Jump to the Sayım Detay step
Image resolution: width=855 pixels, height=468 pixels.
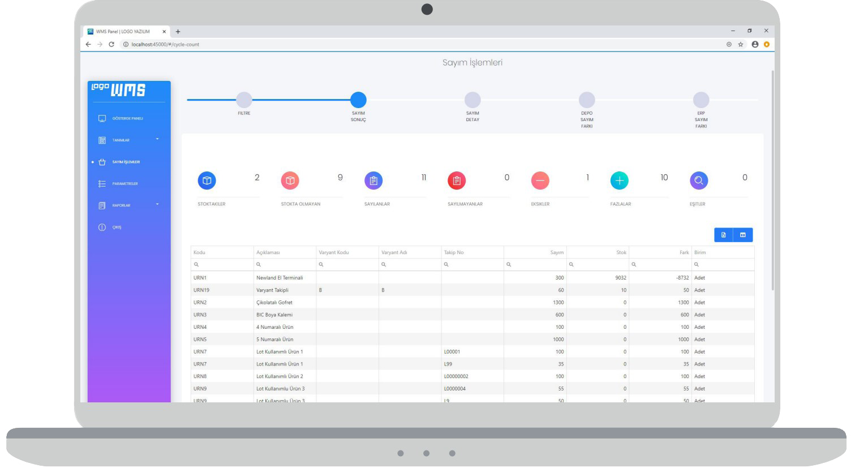[472, 100]
